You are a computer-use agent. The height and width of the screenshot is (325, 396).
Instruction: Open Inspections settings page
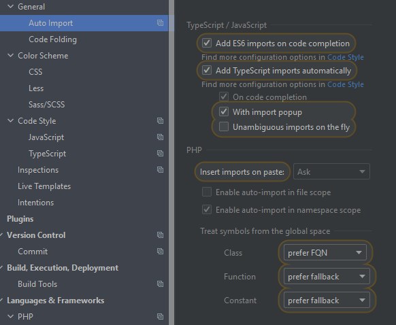pyautogui.click(x=38, y=170)
